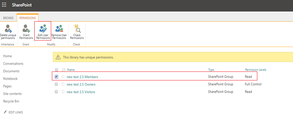The width and height of the screenshot is (293, 130).
Task: Click Full Control permission level text
Action: 253,84
